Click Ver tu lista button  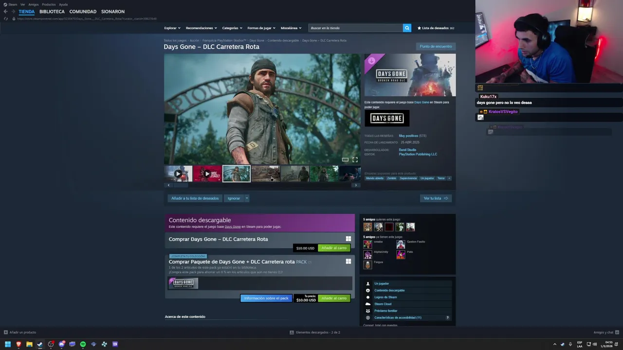(436, 198)
